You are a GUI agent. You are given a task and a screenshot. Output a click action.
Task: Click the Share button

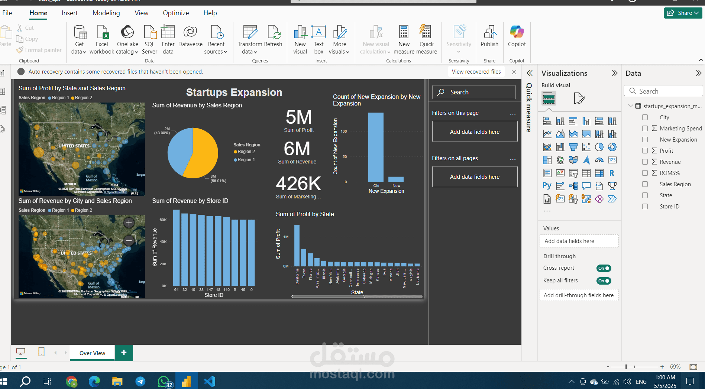683,13
